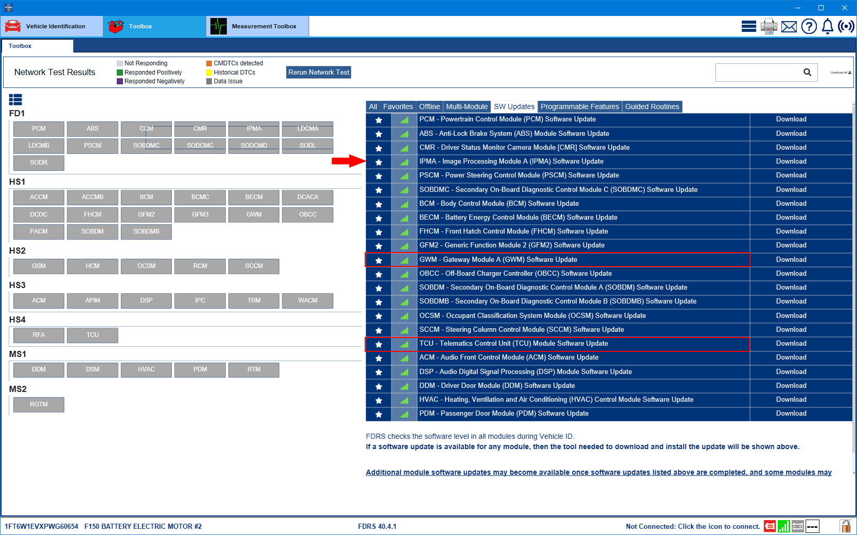Toggle favorite star for TCU Module Software Update
The height and width of the screenshot is (535, 857).
click(379, 344)
